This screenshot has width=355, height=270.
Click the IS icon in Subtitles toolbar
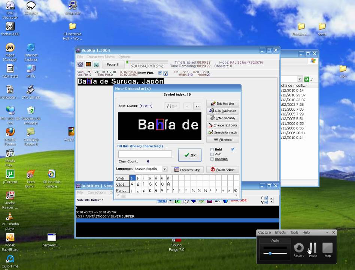pyautogui.click(x=177, y=201)
